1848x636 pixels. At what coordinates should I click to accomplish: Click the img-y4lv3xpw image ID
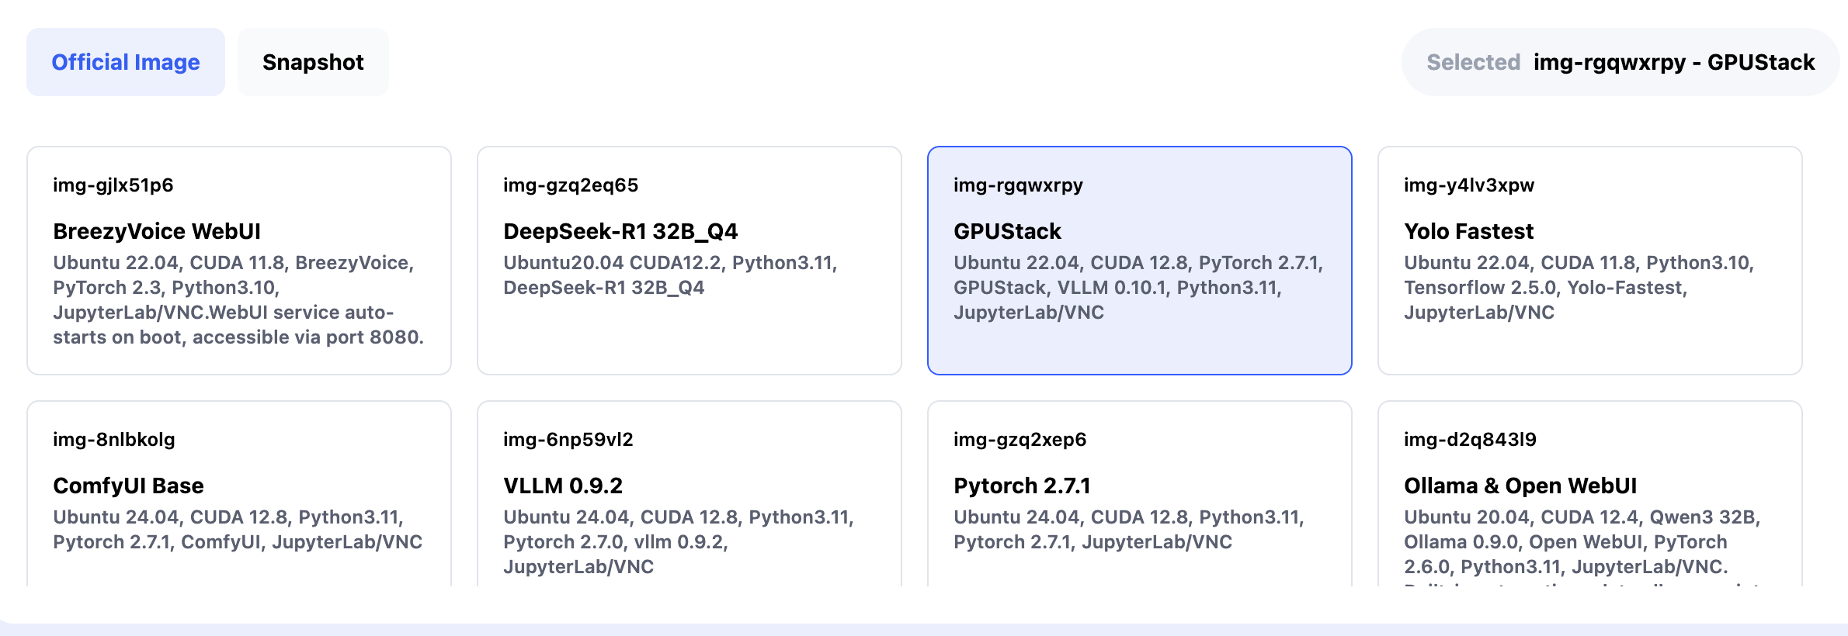click(x=1469, y=185)
